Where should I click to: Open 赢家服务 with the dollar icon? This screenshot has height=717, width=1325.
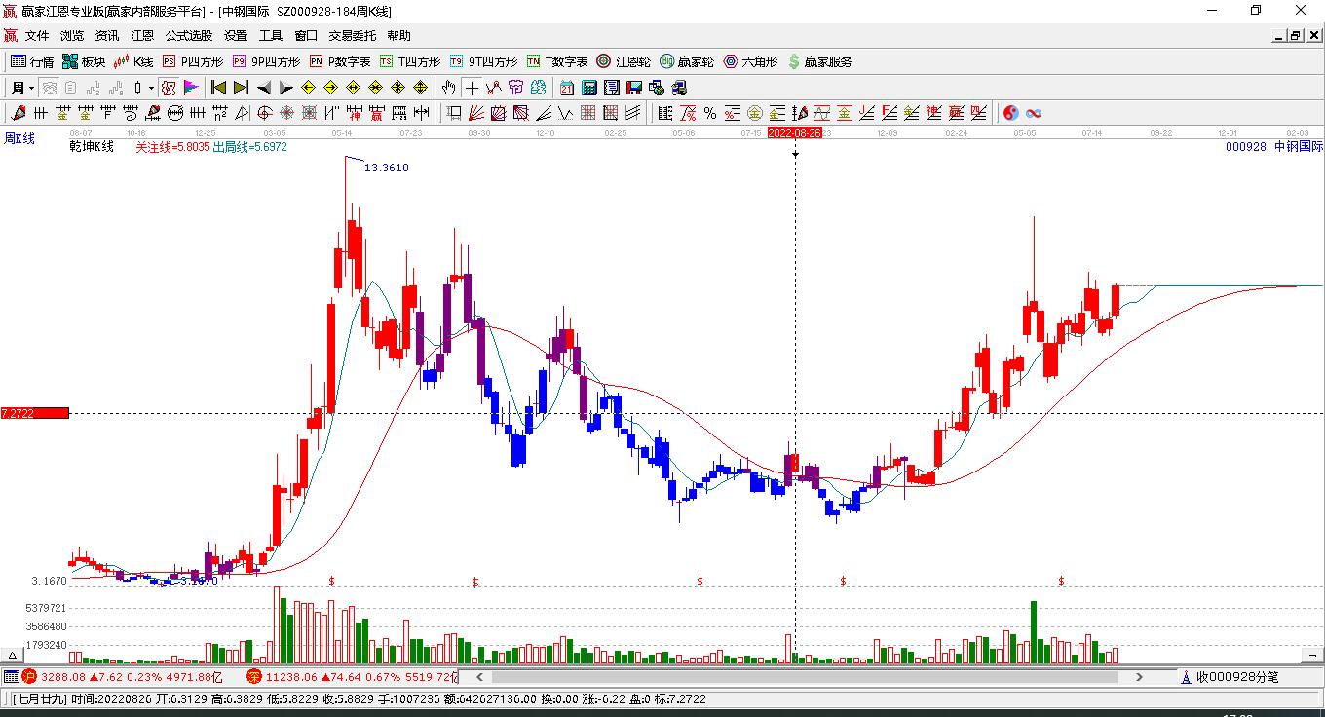click(819, 61)
